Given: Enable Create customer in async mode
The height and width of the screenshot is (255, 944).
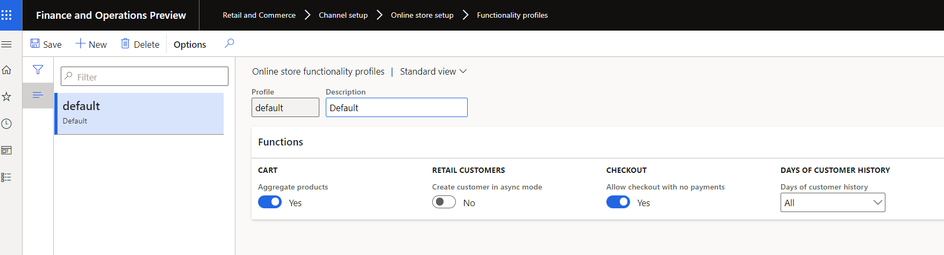Looking at the screenshot, I should [444, 202].
